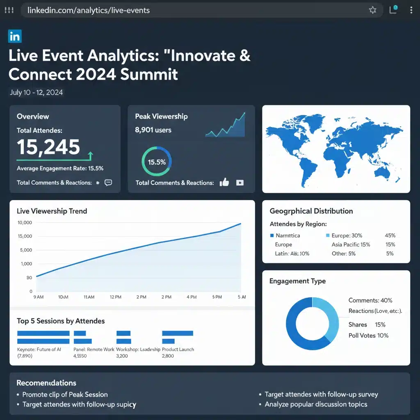Viewport: 420px width, 420px height.
Task: Click '4 PM' axis label
Action: 192,297
